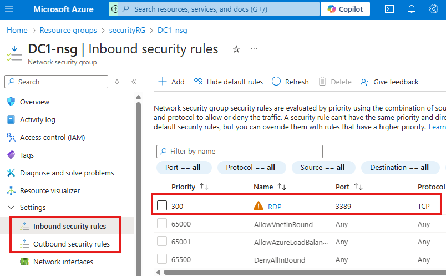Collapse the Settings section chevron
446x276 pixels.
click(x=11, y=207)
